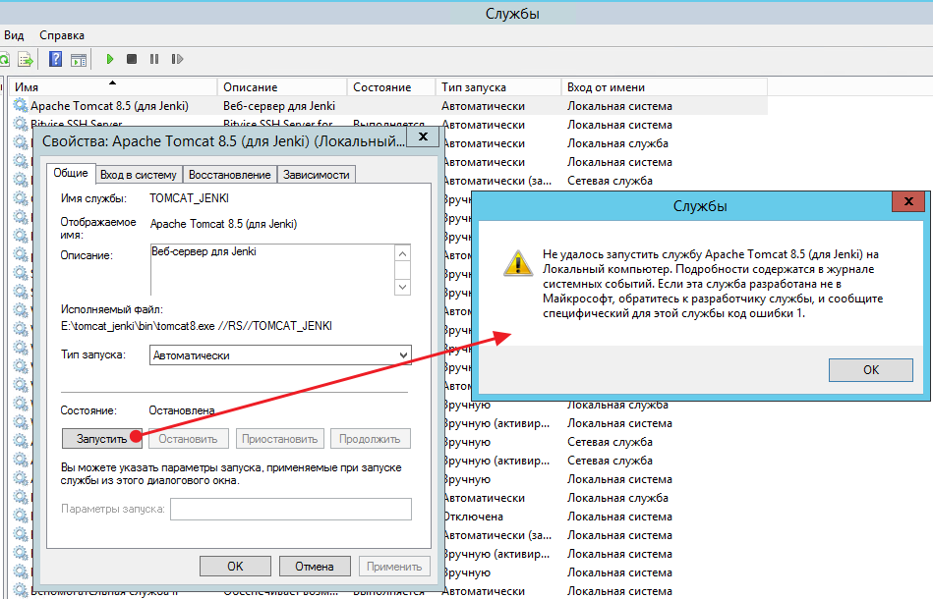
Task: Click the yellow warning icon in the error dialog
Action: click(x=518, y=263)
